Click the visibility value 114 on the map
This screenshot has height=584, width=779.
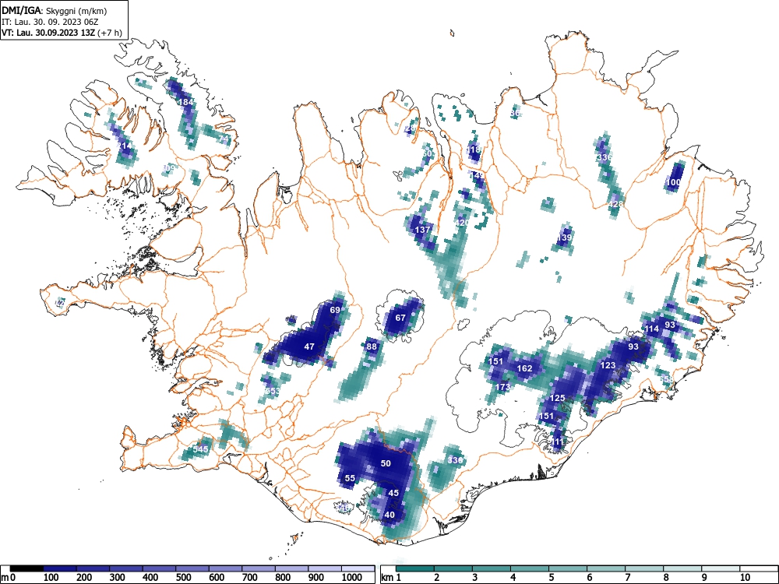click(x=651, y=329)
